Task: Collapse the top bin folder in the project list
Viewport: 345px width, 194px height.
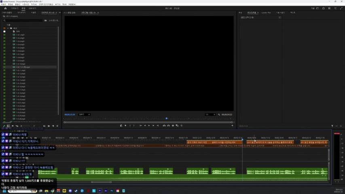Action: click(7, 28)
